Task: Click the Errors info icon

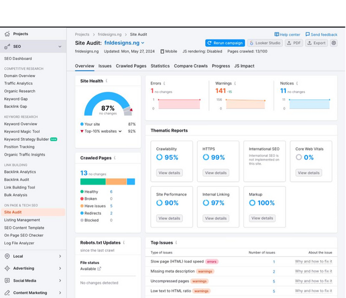Action: tap(164, 83)
